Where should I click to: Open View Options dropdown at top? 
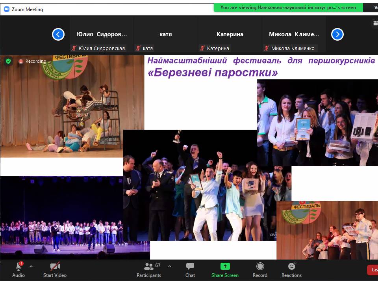(371, 7)
